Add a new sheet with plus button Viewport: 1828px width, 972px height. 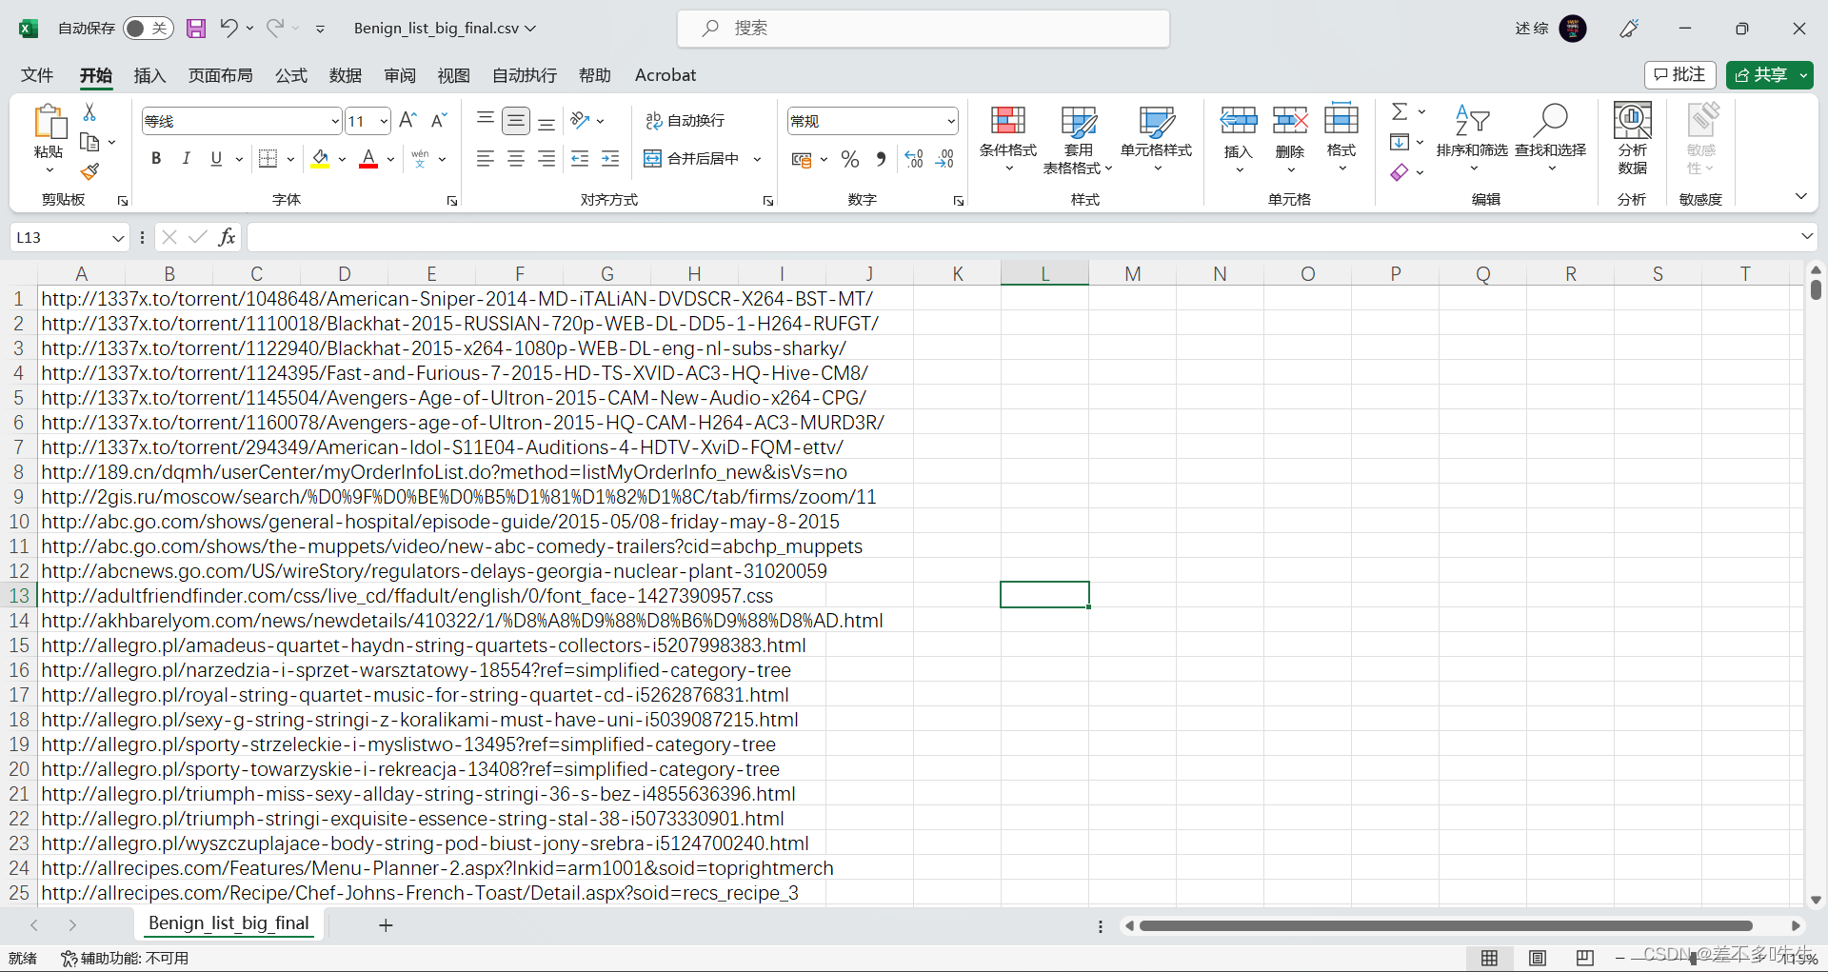click(x=386, y=925)
